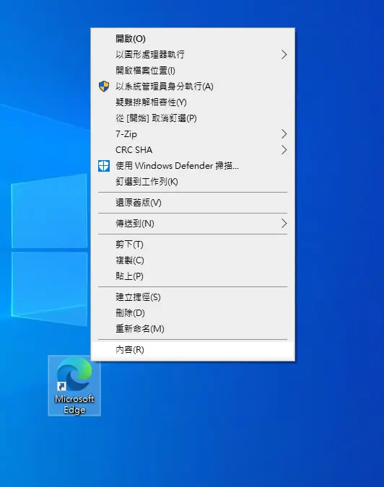Select 還原舊版(V) menu item
Screen dimensions: 384x487
pyautogui.click(x=193, y=203)
